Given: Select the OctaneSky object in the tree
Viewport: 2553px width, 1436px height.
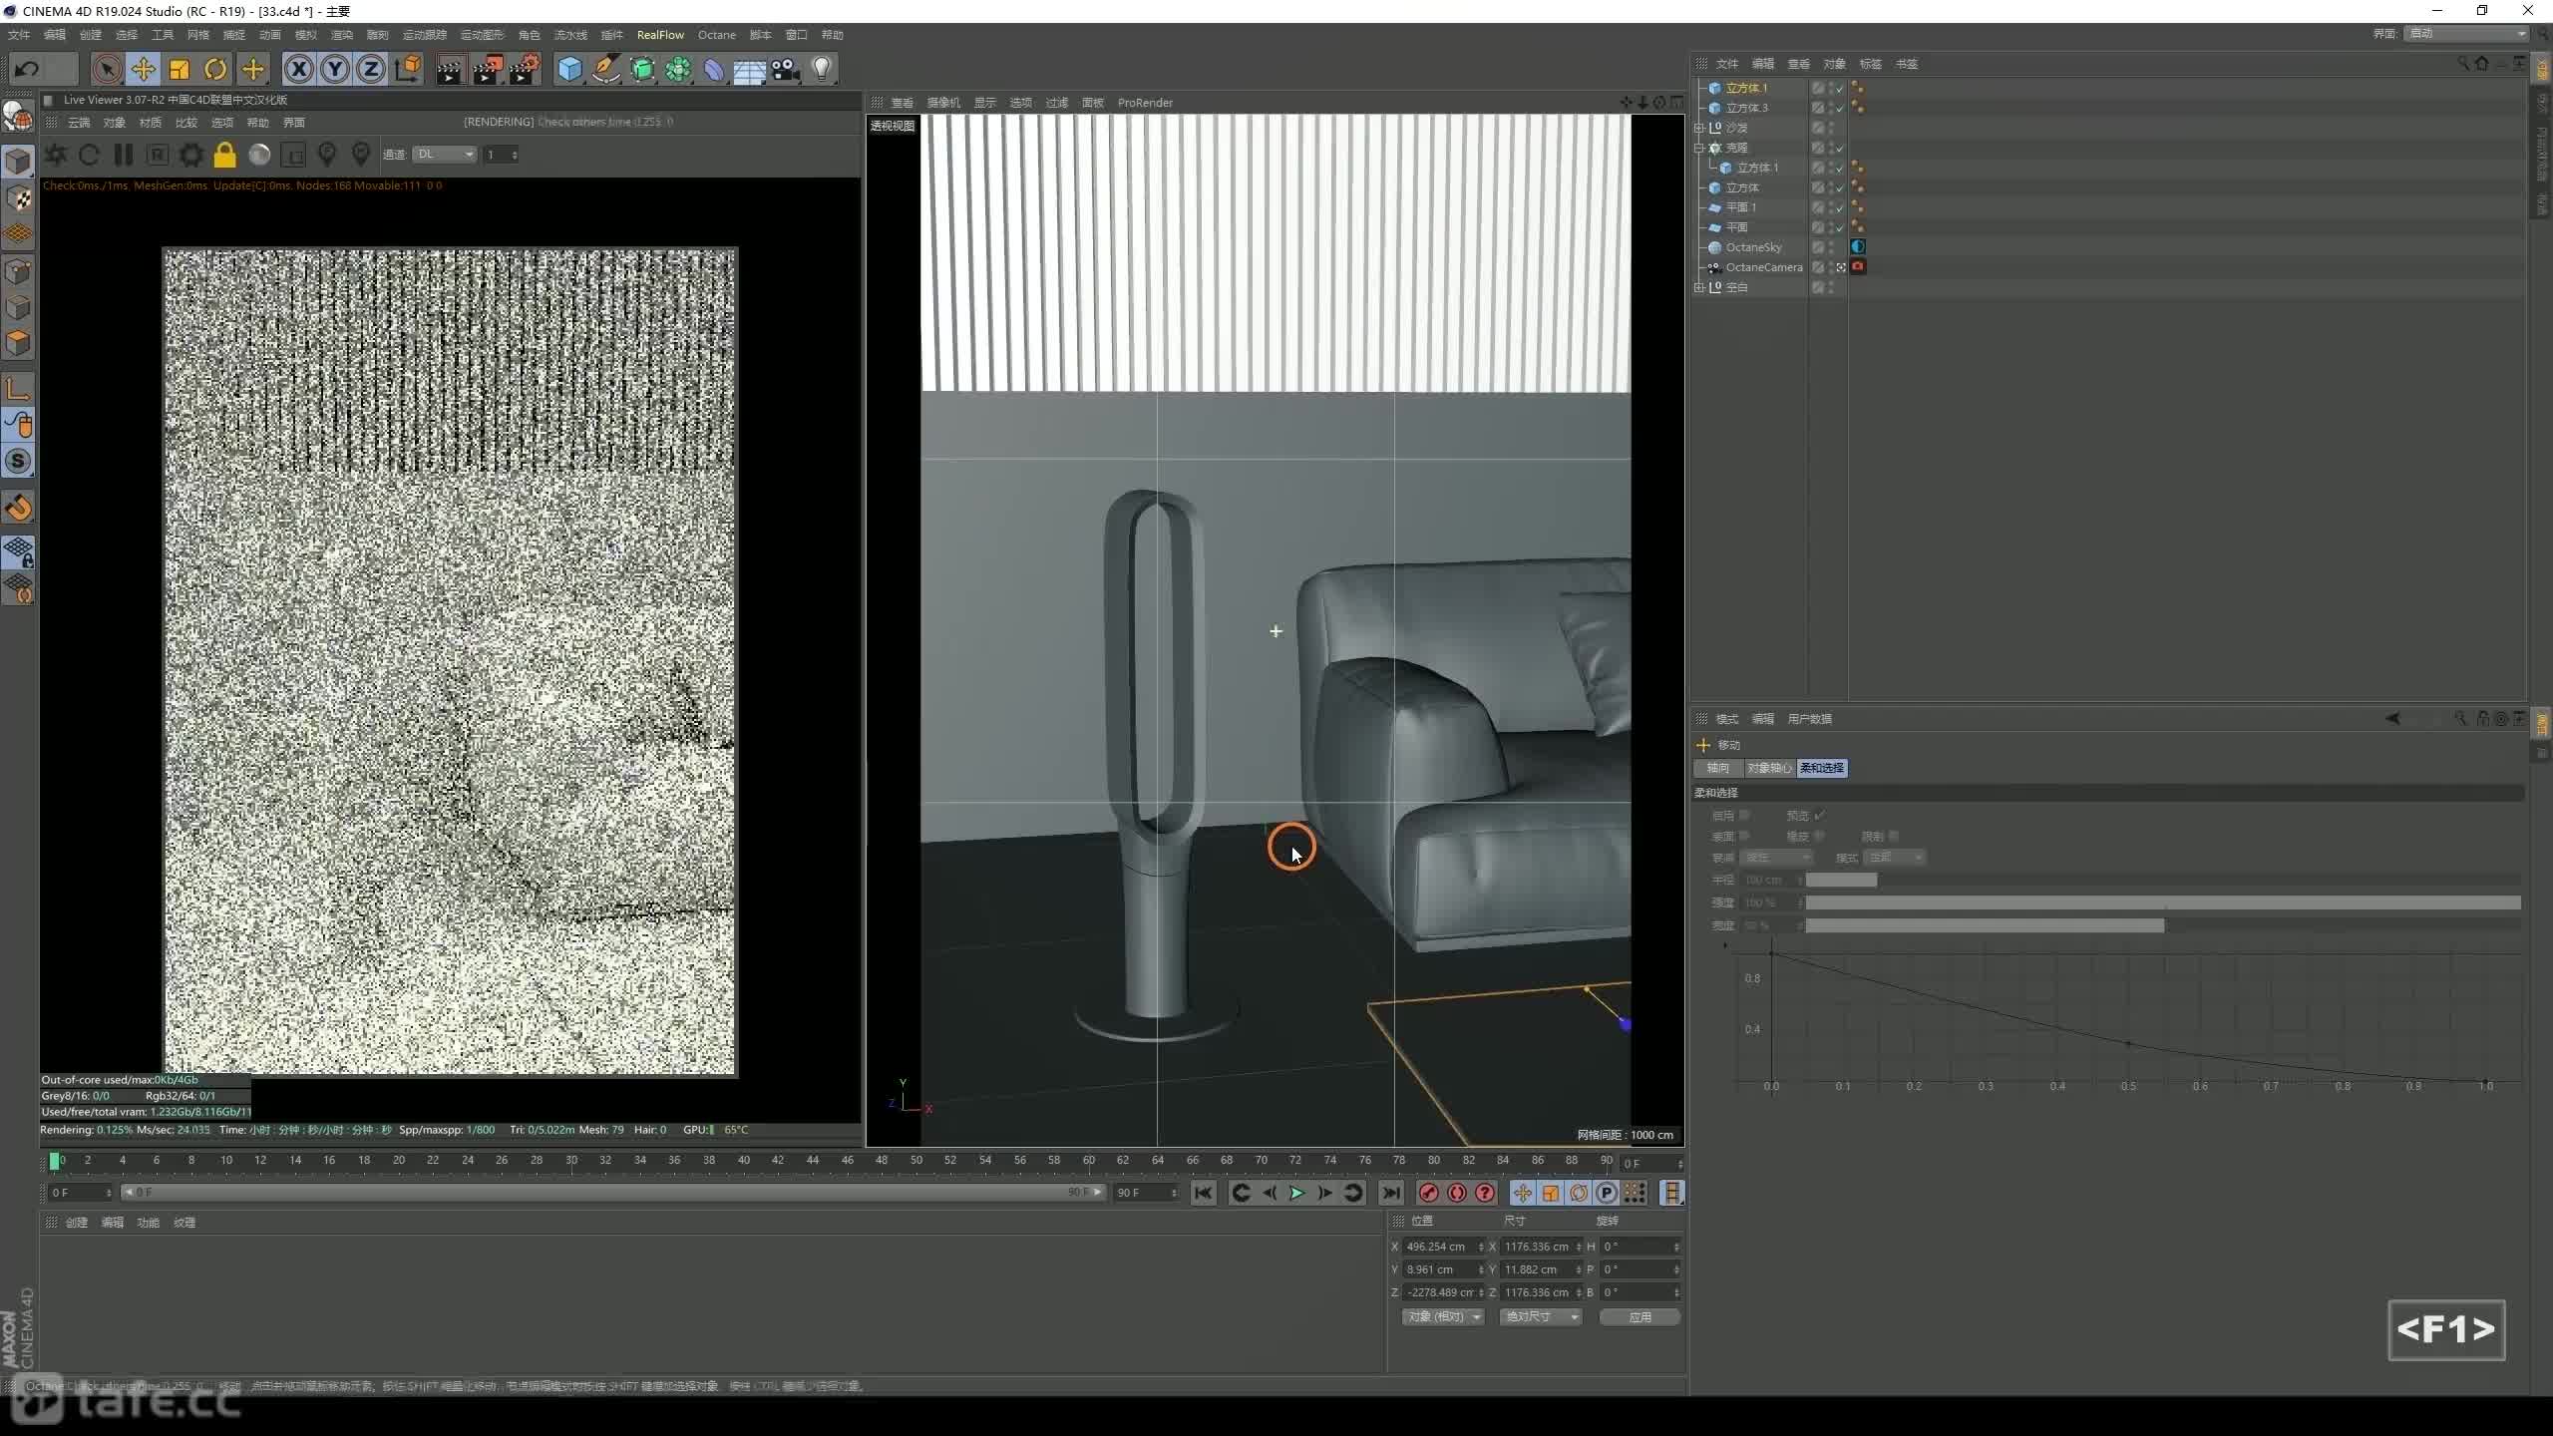Looking at the screenshot, I should tap(1753, 247).
